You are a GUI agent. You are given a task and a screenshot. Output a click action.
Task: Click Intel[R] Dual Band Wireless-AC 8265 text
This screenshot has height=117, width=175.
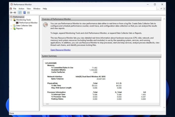click(90, 77)
